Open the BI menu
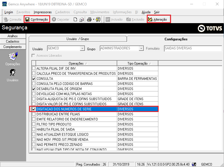Viewport: 224px width, 167px height. tap(137, 12)
